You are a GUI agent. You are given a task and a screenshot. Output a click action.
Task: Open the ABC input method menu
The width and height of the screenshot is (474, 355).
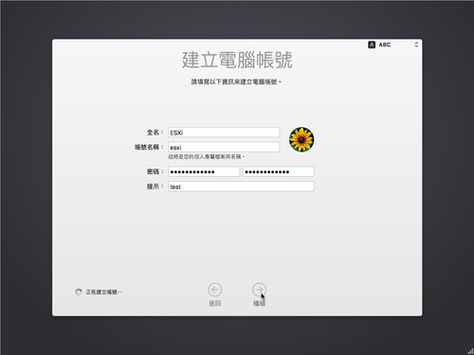pos(385,44)
